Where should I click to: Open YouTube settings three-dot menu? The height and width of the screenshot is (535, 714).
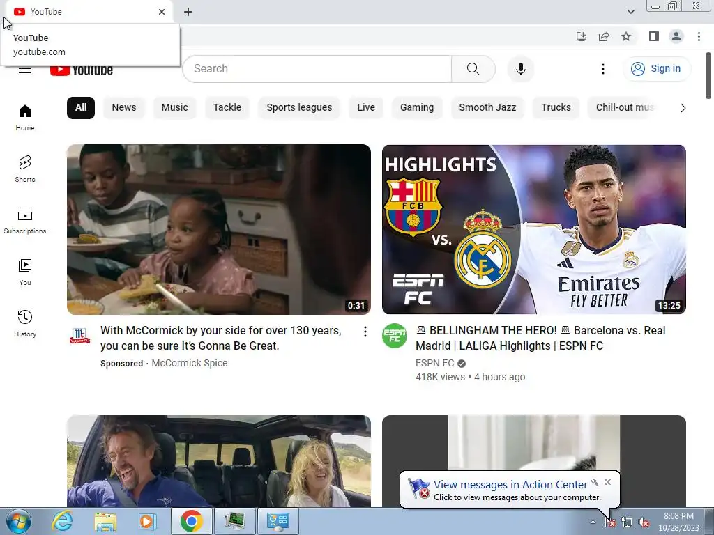tap(603, 69)
